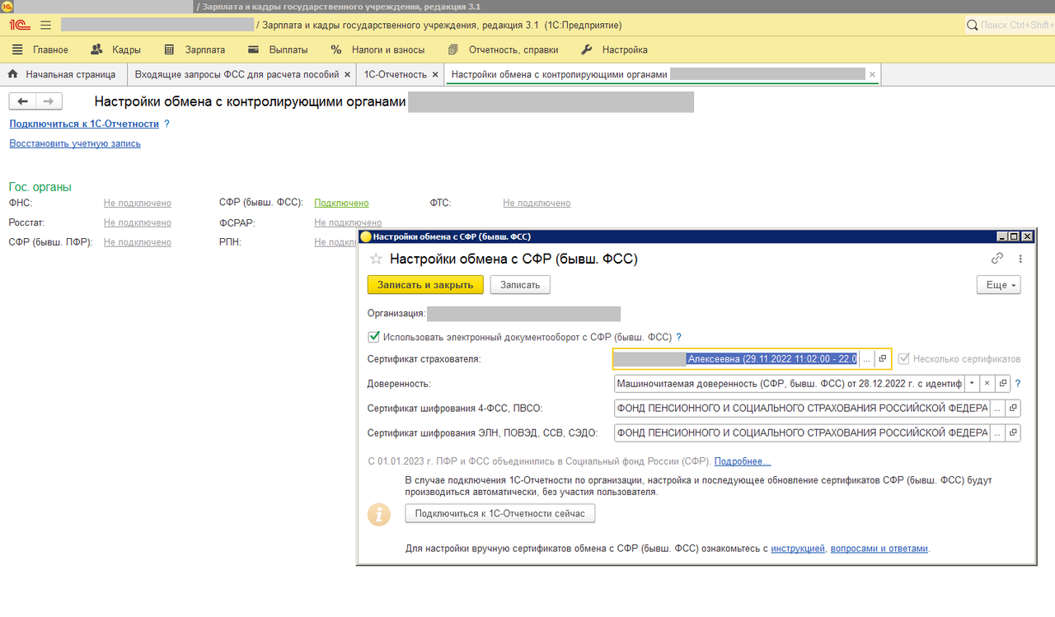The image size is (1055, 617).
Task: Click the home icon on Начальная страница tab
Action: pyautogui.click(x=13, y=74)
